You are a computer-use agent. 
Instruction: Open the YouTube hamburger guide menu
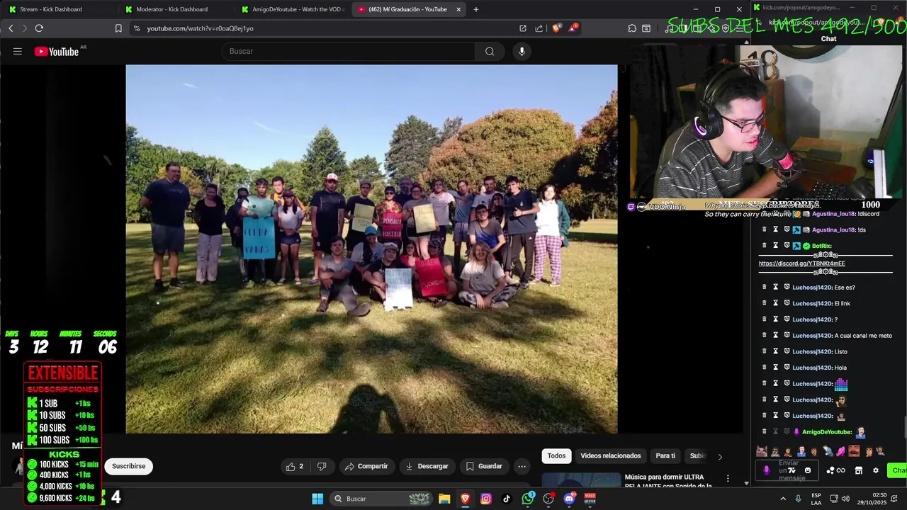pos(18,51)
